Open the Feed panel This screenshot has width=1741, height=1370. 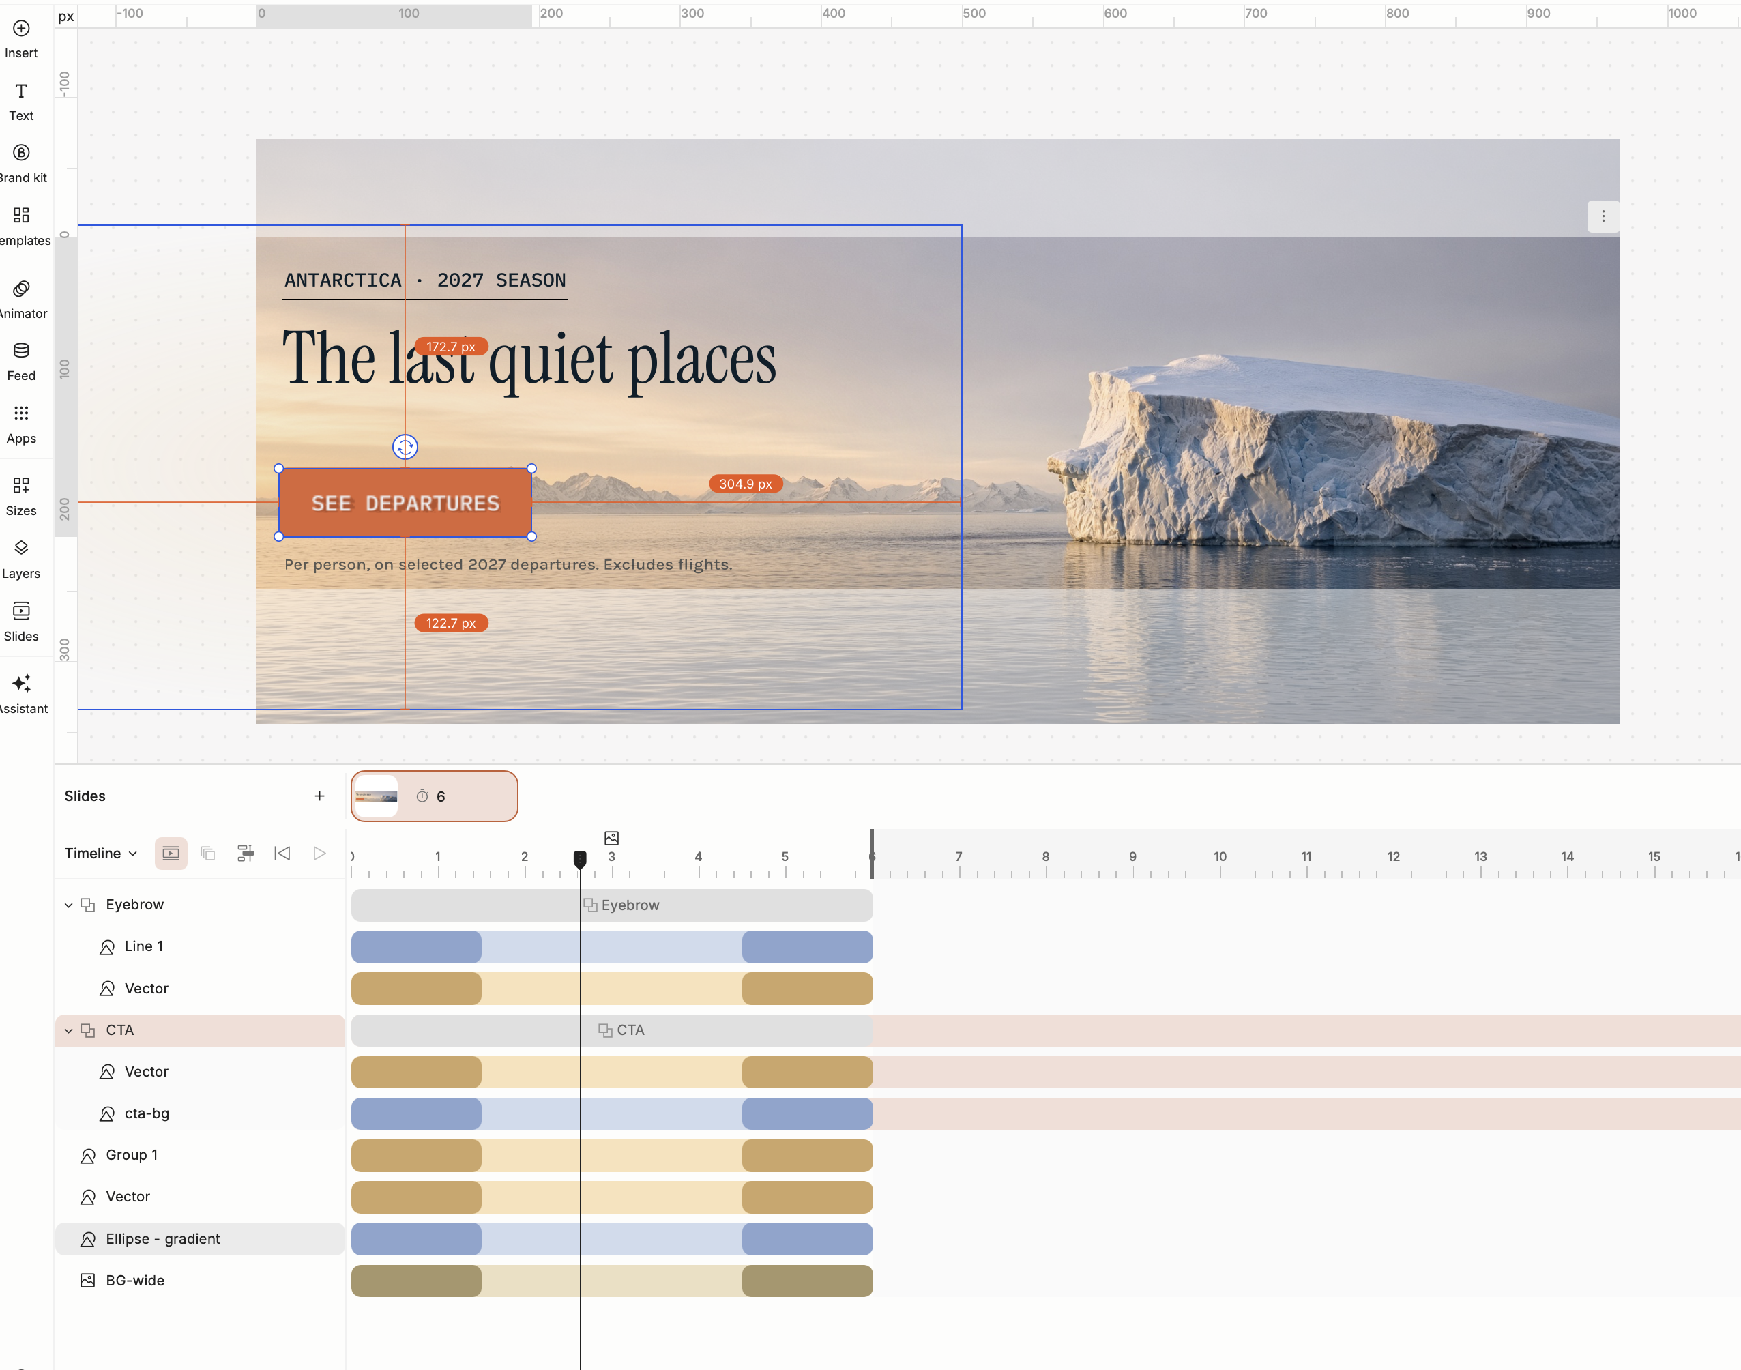coord(22,362)
